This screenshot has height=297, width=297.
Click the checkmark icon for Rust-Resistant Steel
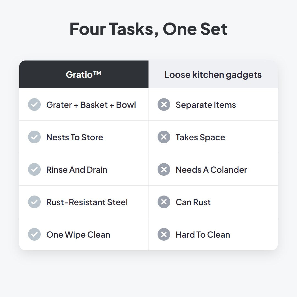point(34,202)
